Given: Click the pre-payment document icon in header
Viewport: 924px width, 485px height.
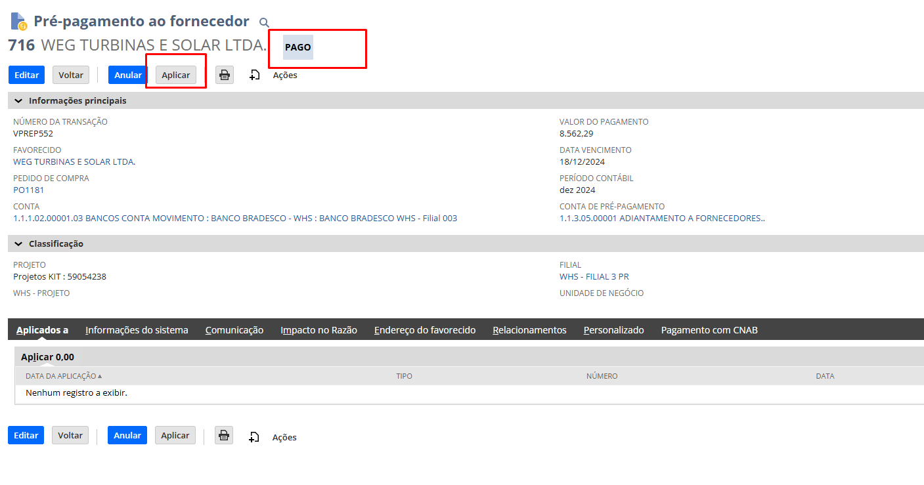Looking at the screenshot, I should (18, 22).
